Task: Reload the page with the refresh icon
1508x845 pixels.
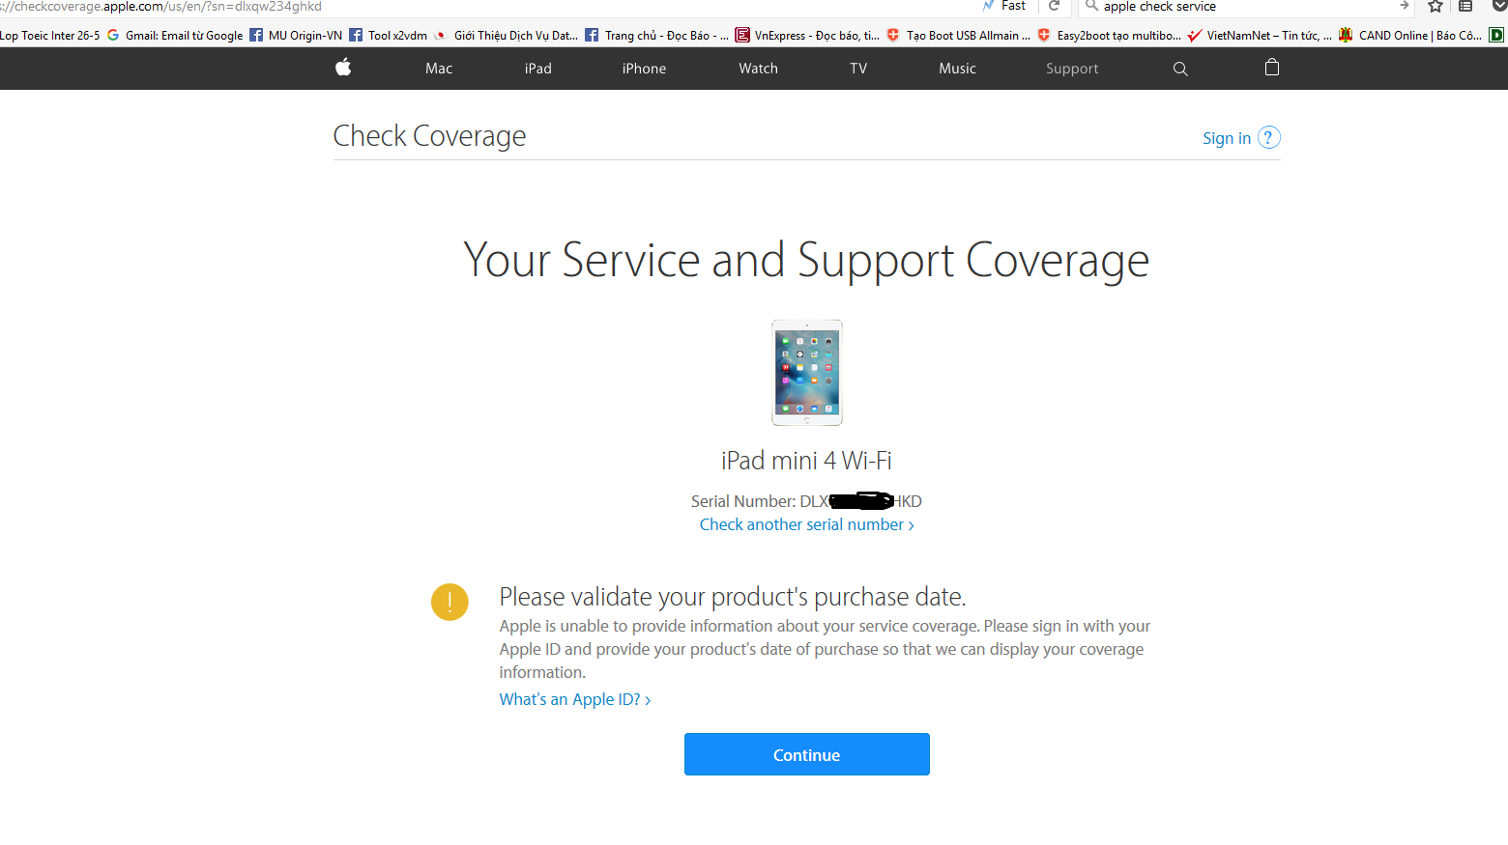Action: 1055,6
